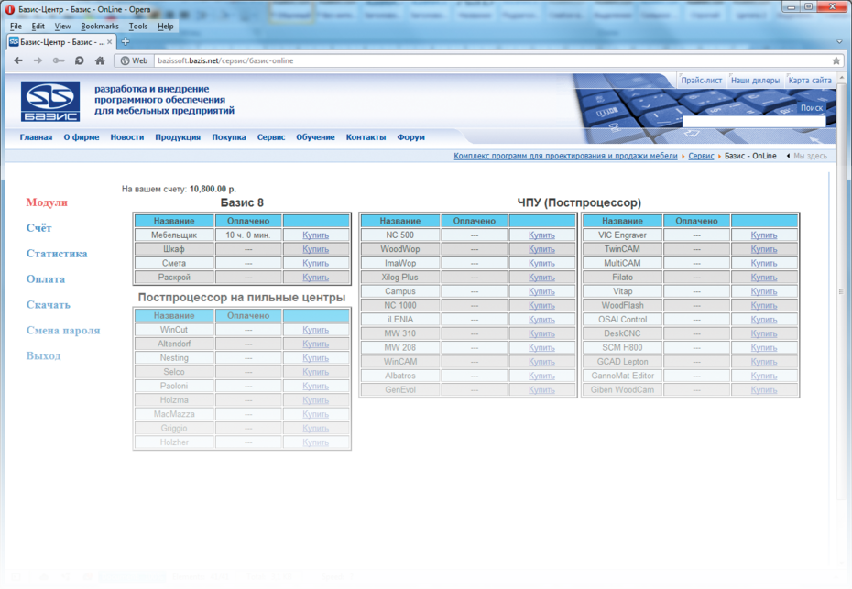This screenshot has height=589, width=852.
Task: Open the Edit menu
Action: point(38,26)
